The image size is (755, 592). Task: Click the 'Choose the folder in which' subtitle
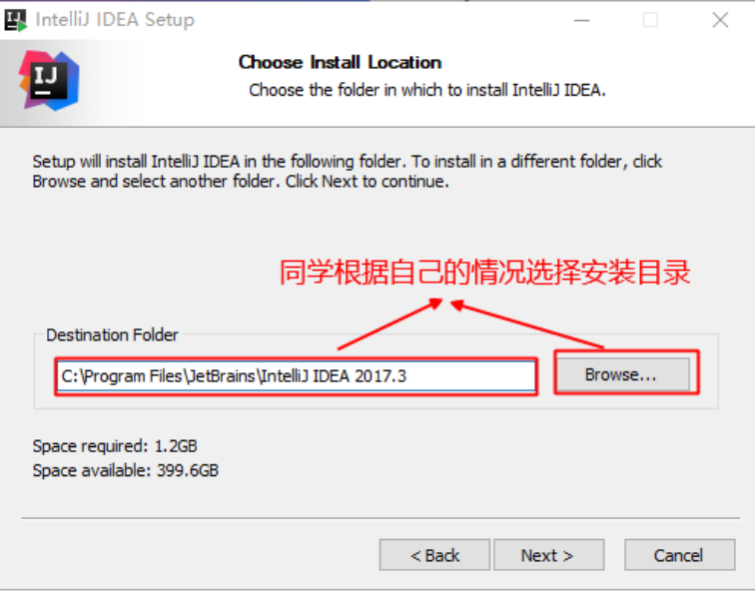click(x=427, y=90)
